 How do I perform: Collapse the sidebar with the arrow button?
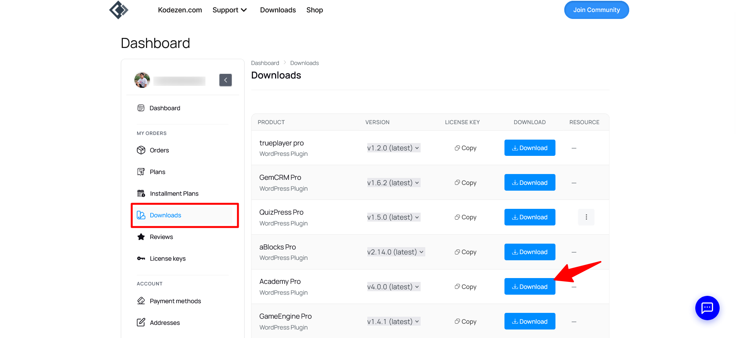coord(226,80)
